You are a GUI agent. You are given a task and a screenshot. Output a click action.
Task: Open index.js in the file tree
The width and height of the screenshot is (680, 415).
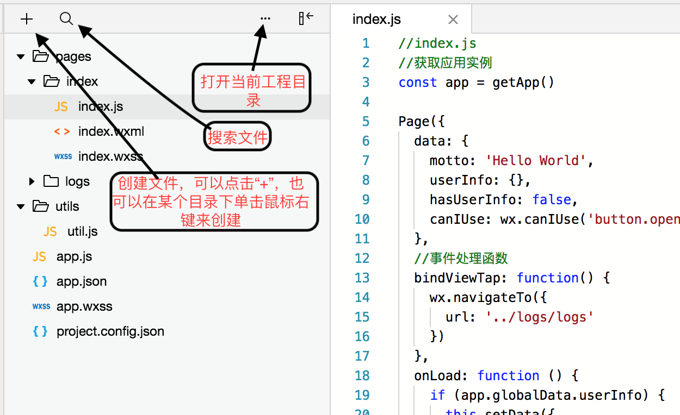(x=101, y=106)
